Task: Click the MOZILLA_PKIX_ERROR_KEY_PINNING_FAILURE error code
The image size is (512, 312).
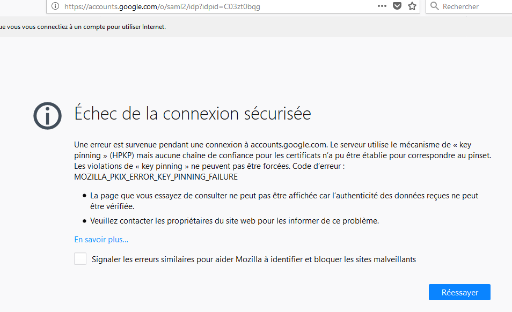Action: [x=156, y=177]
